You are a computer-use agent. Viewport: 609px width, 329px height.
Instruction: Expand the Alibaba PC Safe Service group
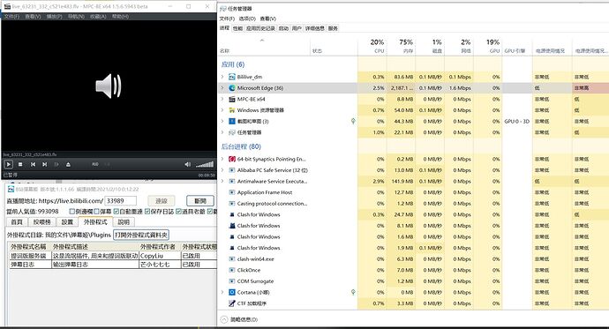click(222, 170)
